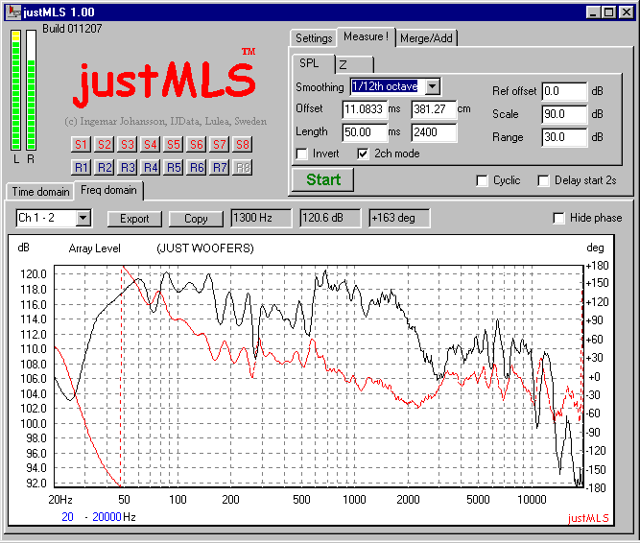640x543 pixels.
Task: Click the Array Level graph title
Action: pyautogui.click(x=94, y=248)
